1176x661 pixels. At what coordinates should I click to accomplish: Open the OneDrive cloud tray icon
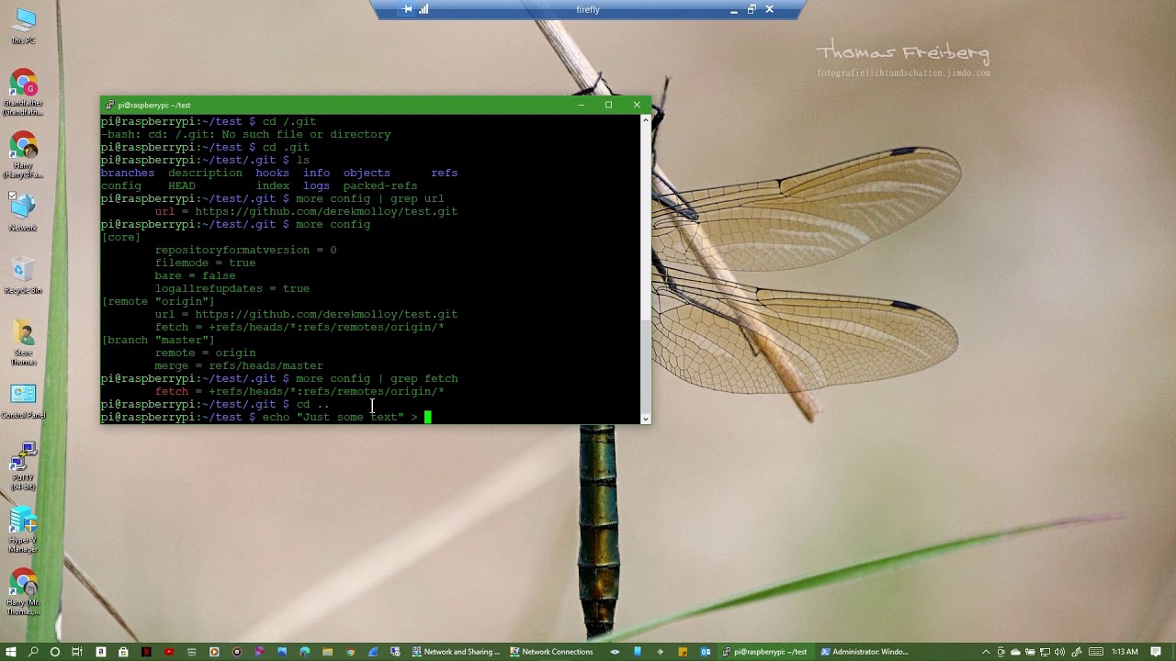point(1015,652)
